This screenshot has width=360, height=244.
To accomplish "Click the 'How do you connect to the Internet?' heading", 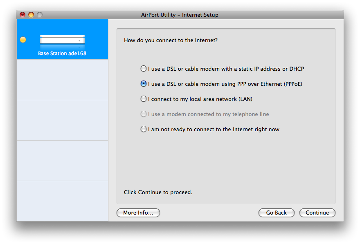I will pos(171,40).
